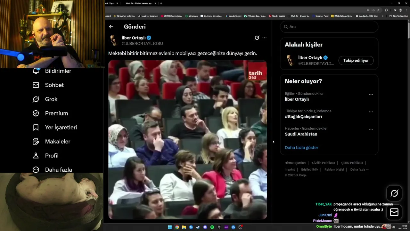Open Discord from the taskbar

click(205, 227)
